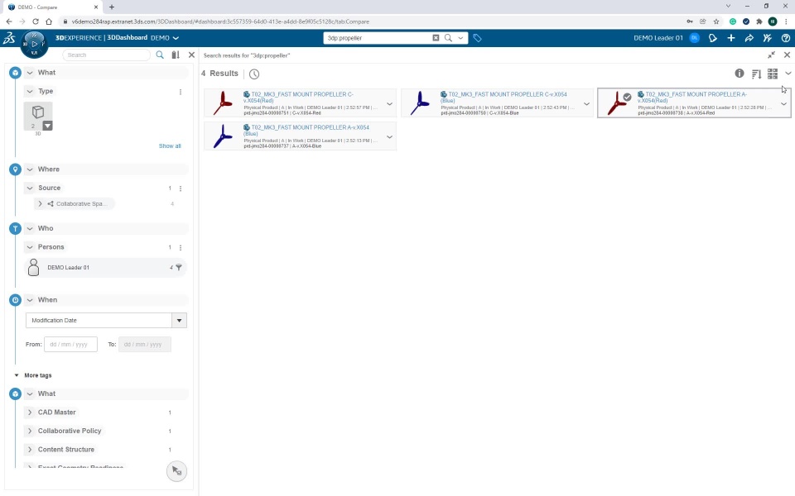
Task: Click the Share arrow icon
Action: 749,38
